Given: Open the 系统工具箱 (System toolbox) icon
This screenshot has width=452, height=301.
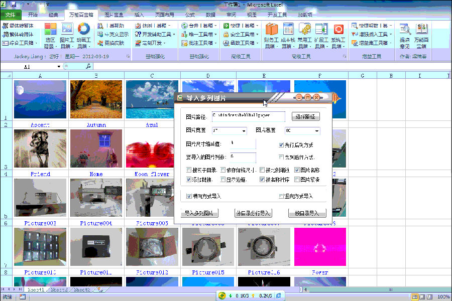Looking at the screenshot, I should pyautogui.click(x=338, y=30).
